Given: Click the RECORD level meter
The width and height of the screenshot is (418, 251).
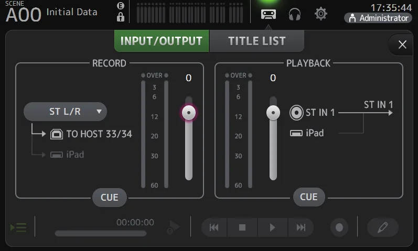Looking at the screenshot, I should pyautogui.click(x=155, y=131).
